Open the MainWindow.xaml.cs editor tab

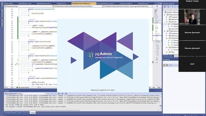coord(44,4)
